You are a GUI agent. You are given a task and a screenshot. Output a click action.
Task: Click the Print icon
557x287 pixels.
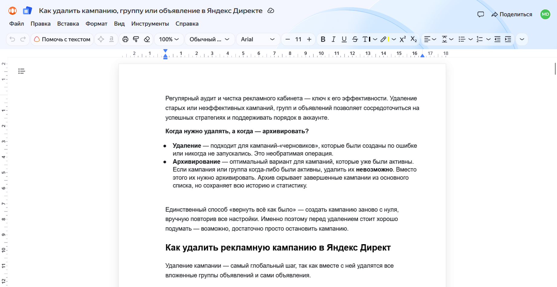tap(125, 39)
